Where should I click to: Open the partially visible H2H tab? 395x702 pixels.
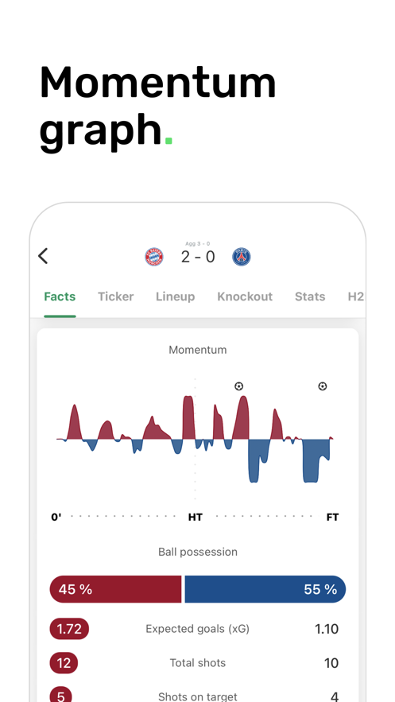pos(356,297)
